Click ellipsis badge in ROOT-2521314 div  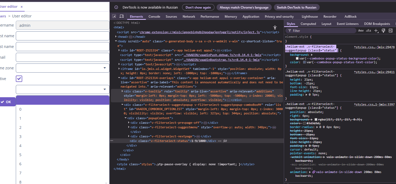pos(218,50)
